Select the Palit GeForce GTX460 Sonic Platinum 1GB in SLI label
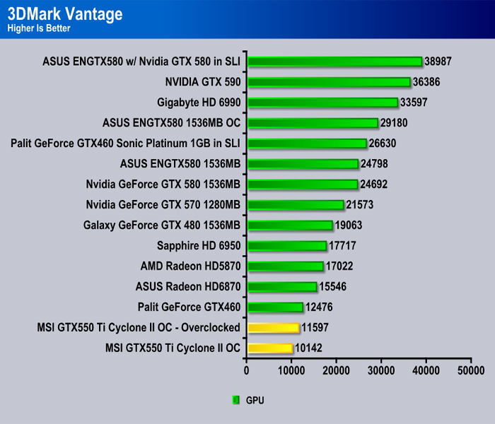This screenshot has height=424, width=495. [x=126, y=143]
